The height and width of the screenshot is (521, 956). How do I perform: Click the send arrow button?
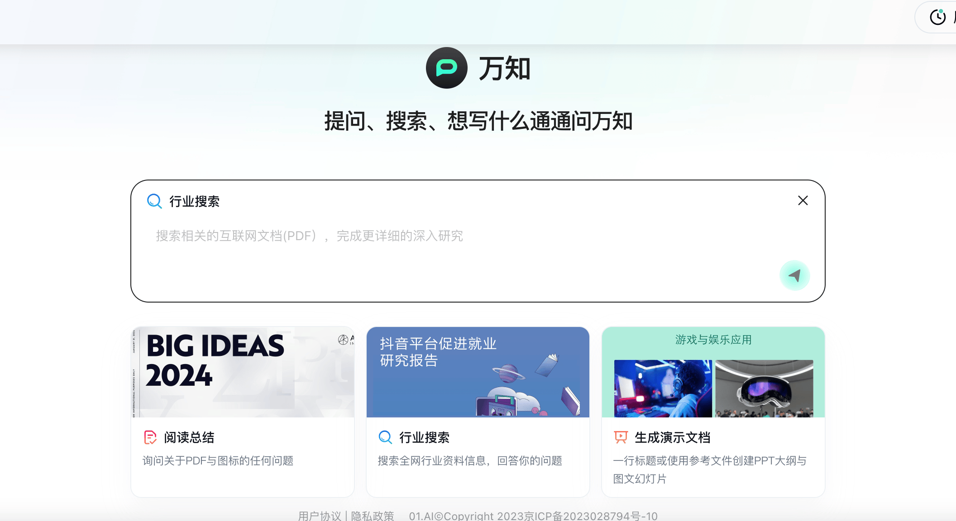tap(794, 275)
